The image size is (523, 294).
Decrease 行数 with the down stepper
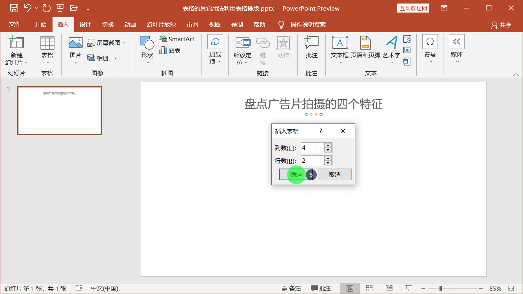(328, 163)
